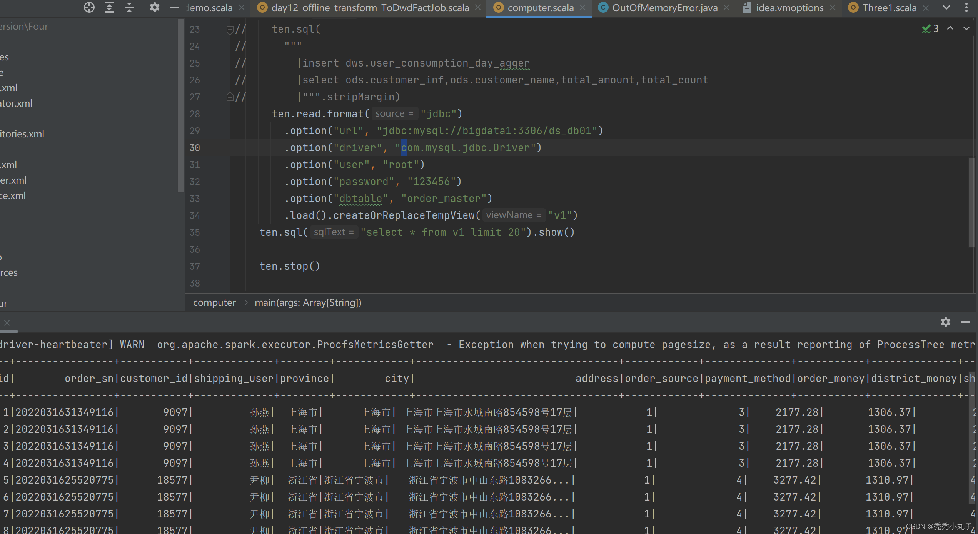Collapse the code block at line 23

(230, 29)
